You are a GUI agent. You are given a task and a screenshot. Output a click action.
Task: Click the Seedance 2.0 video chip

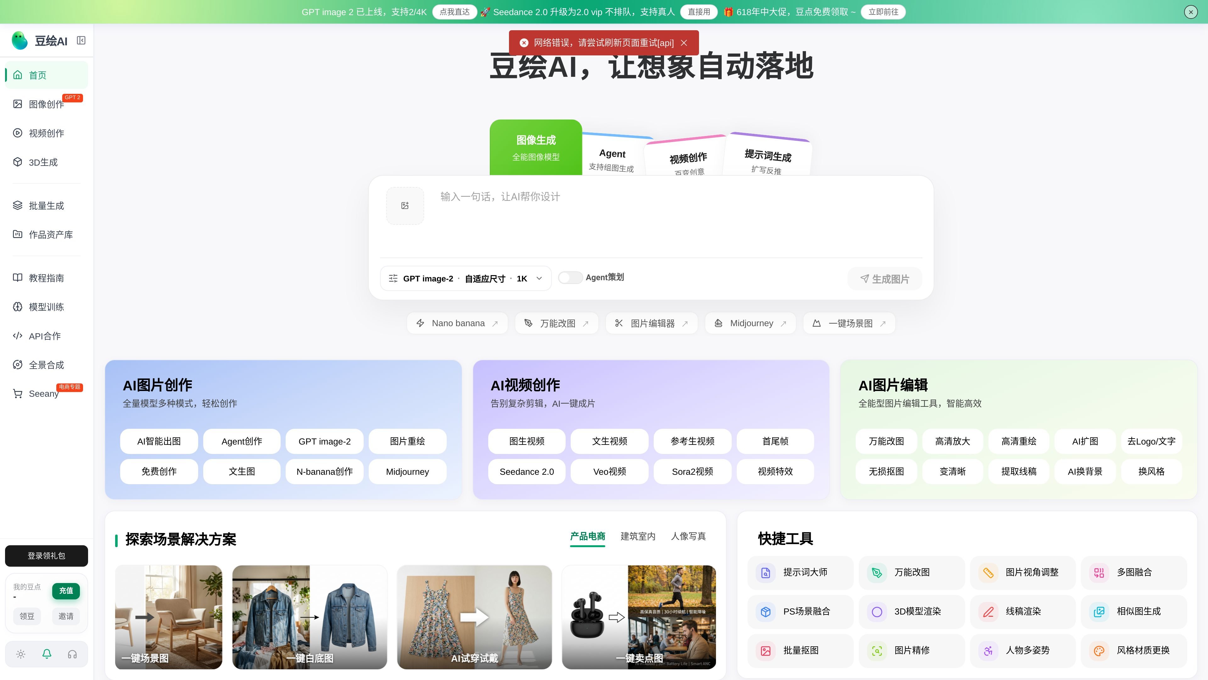pos(527,472)
